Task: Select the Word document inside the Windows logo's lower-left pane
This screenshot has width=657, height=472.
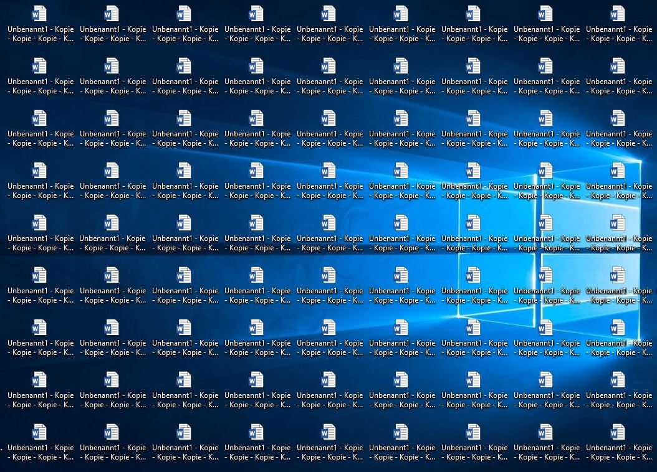Action: click(474, 286)
